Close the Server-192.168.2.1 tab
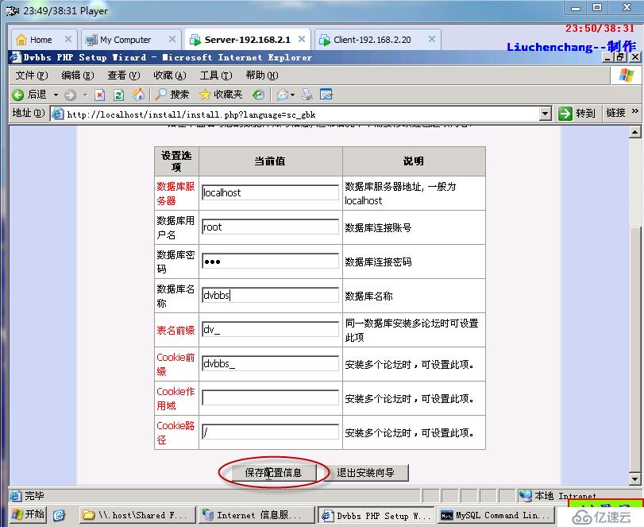 click(x=302, y=39)
